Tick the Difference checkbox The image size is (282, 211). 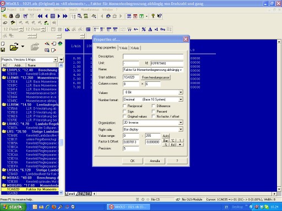[154, 105]
